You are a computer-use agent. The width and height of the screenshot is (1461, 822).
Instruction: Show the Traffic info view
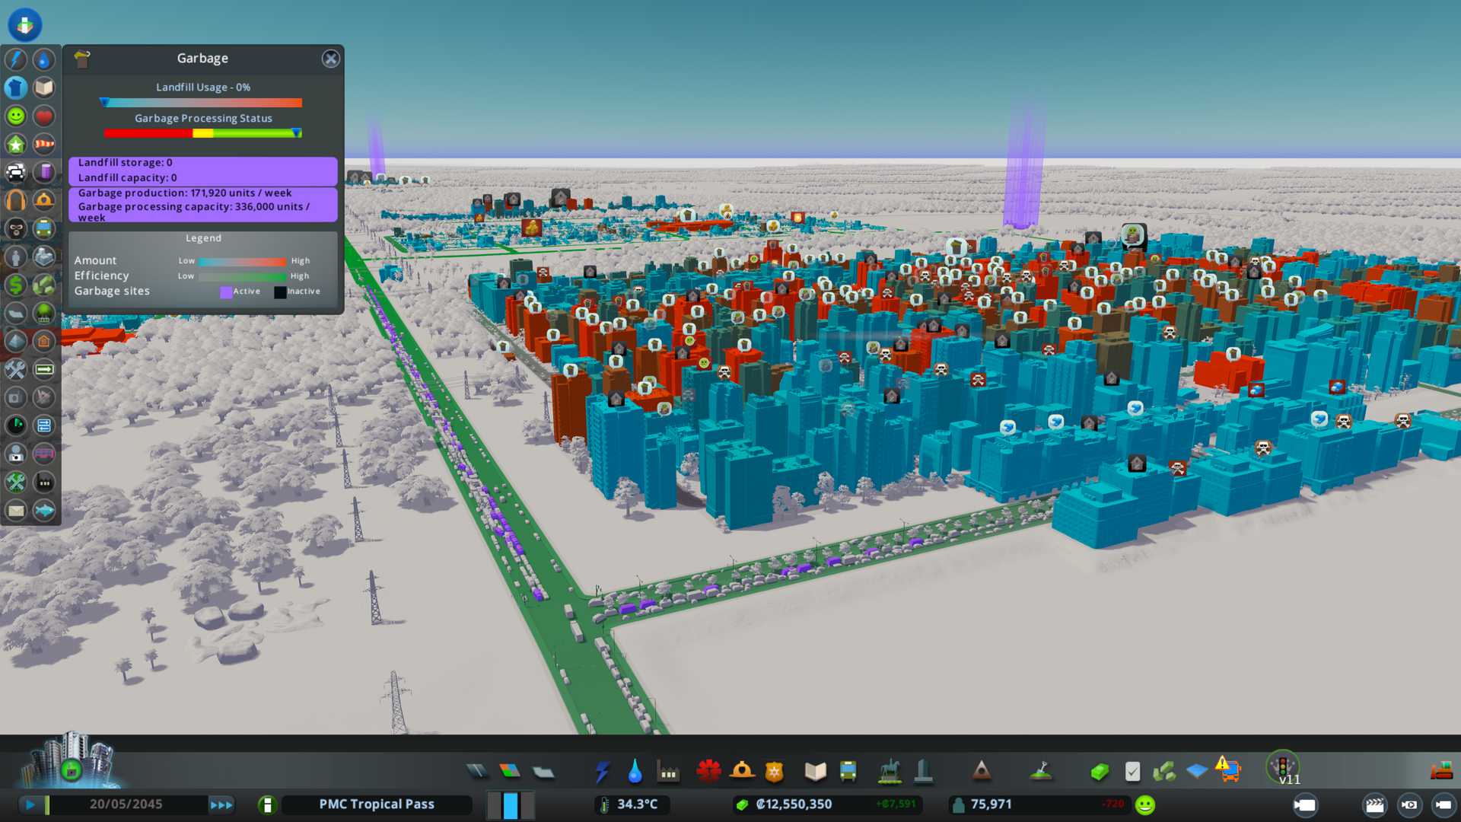point(15,172)
